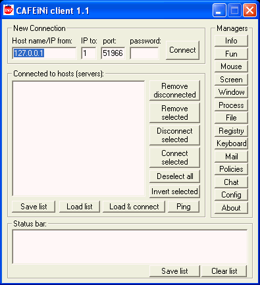Click the IP to field

[x=88, y=53]
